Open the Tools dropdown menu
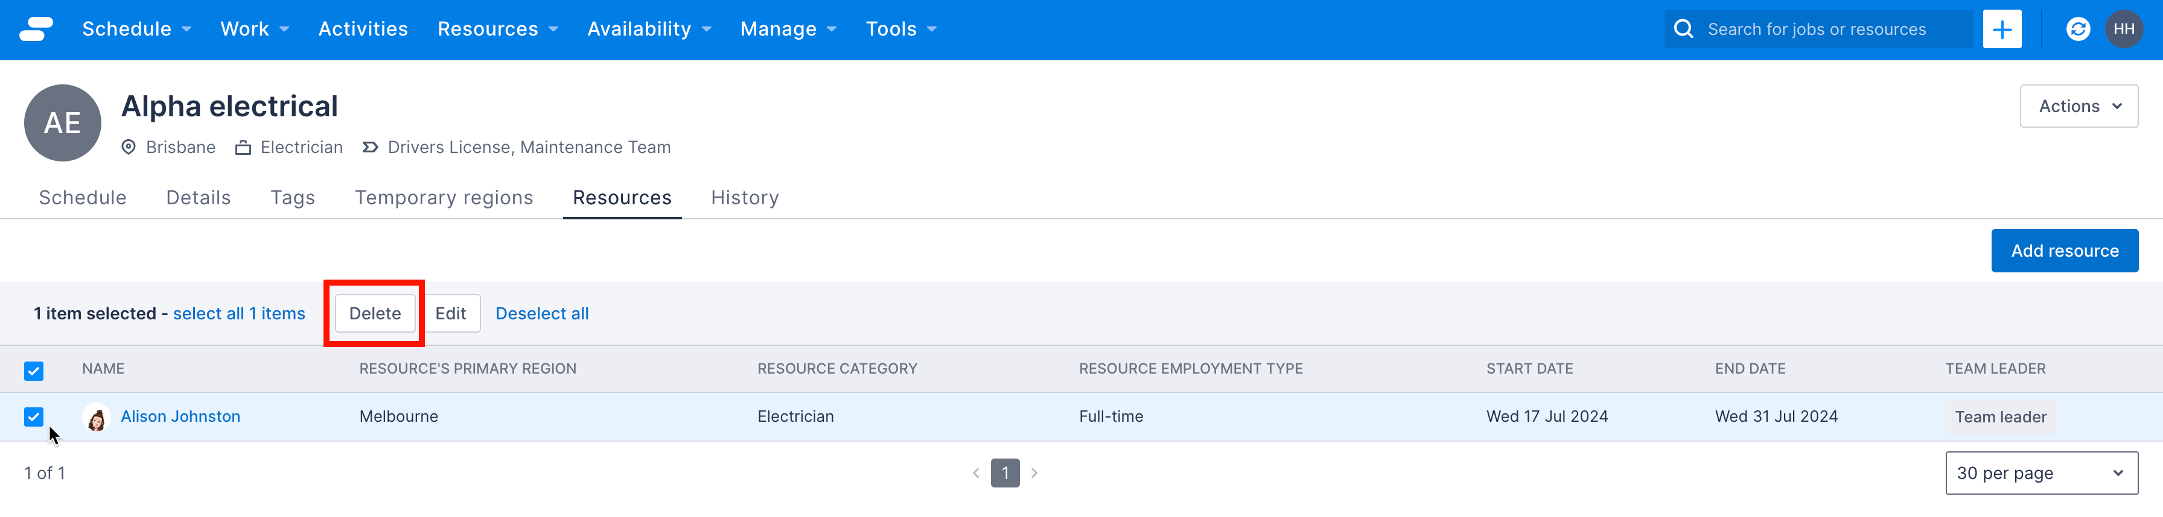Image resolution: width=2163 pixels, height=517 pixels. coord(901,30)
